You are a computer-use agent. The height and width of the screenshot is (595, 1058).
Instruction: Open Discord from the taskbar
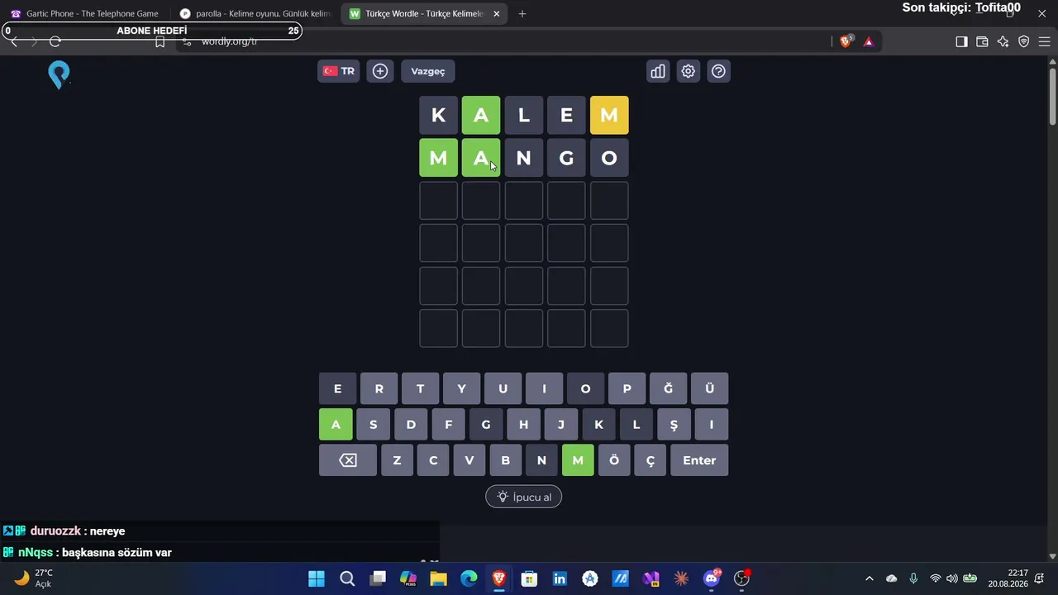[712, 578]
